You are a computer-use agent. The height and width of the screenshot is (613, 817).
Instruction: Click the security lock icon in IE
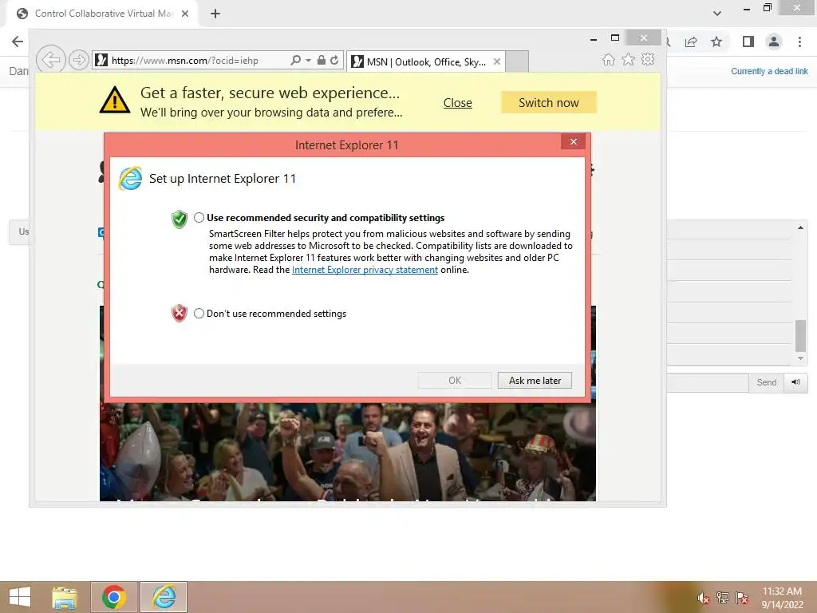click(x=322, y=60)
